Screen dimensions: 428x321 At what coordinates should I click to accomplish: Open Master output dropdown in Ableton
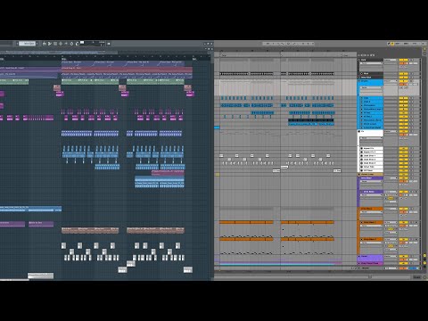click(391, 268)
